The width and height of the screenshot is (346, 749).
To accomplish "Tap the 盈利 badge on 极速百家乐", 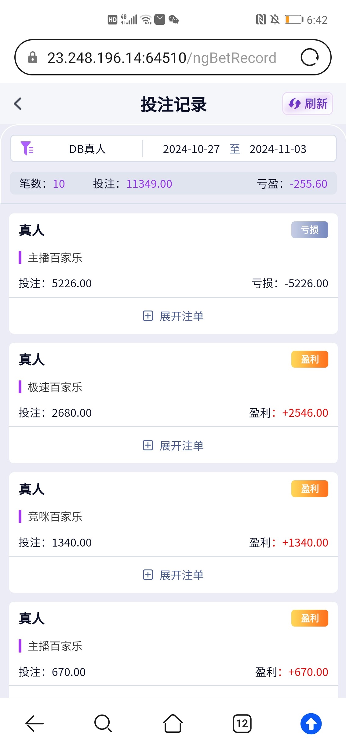I will click(309, 359).
